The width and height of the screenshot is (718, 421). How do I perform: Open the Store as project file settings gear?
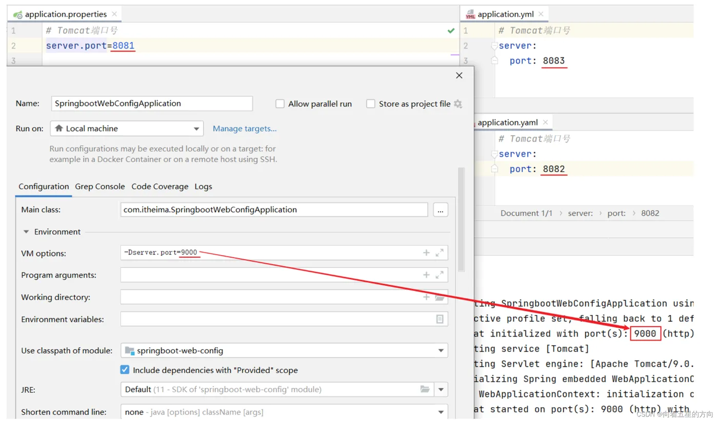[458, 104]
